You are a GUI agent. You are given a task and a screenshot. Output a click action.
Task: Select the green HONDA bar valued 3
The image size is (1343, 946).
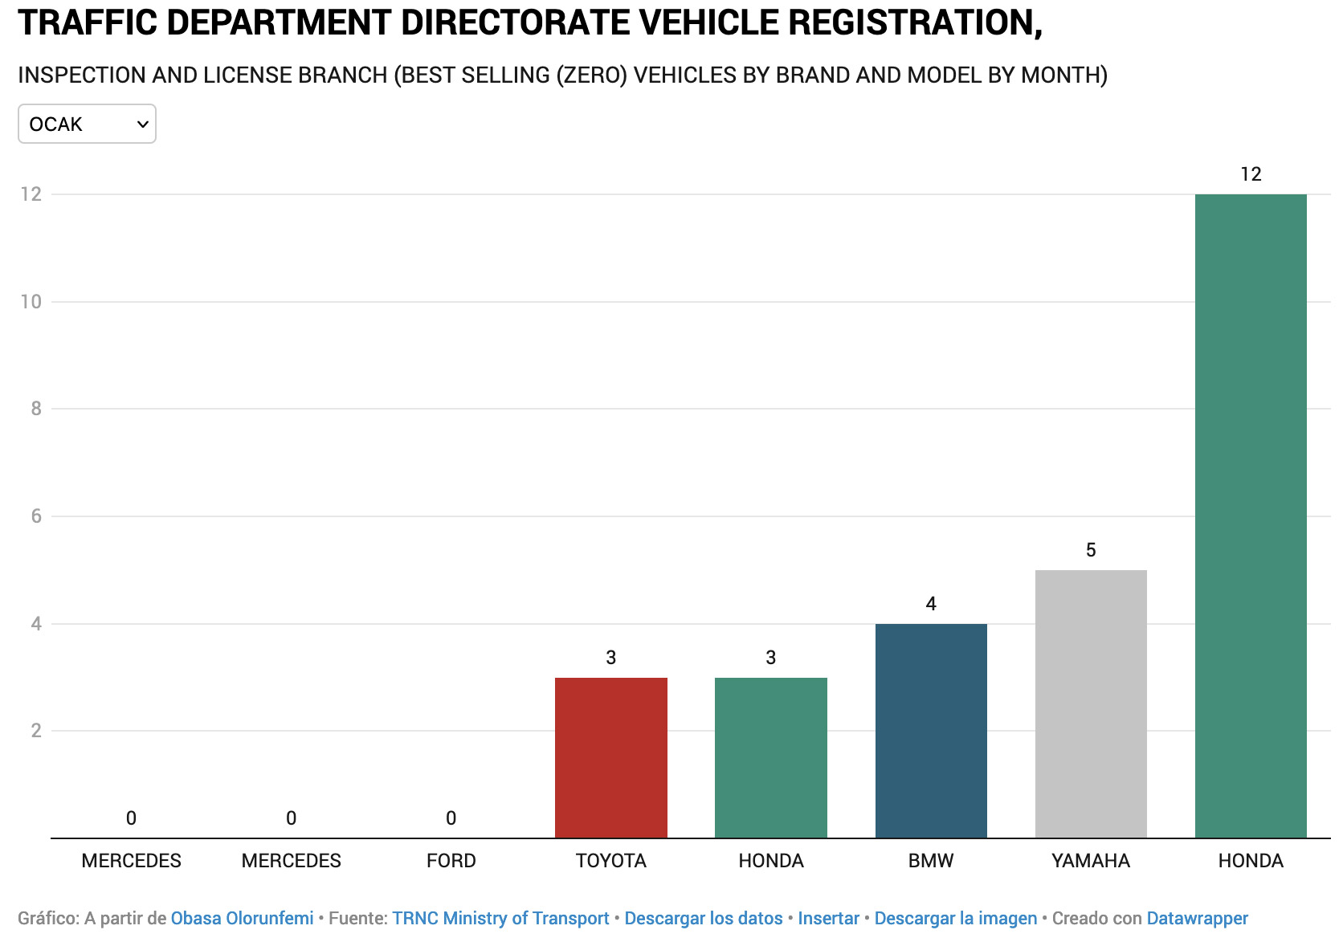coord(771,757)
